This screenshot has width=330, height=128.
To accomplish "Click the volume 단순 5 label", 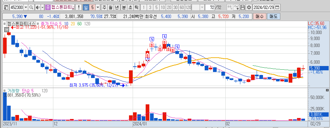I will point(28,91).
